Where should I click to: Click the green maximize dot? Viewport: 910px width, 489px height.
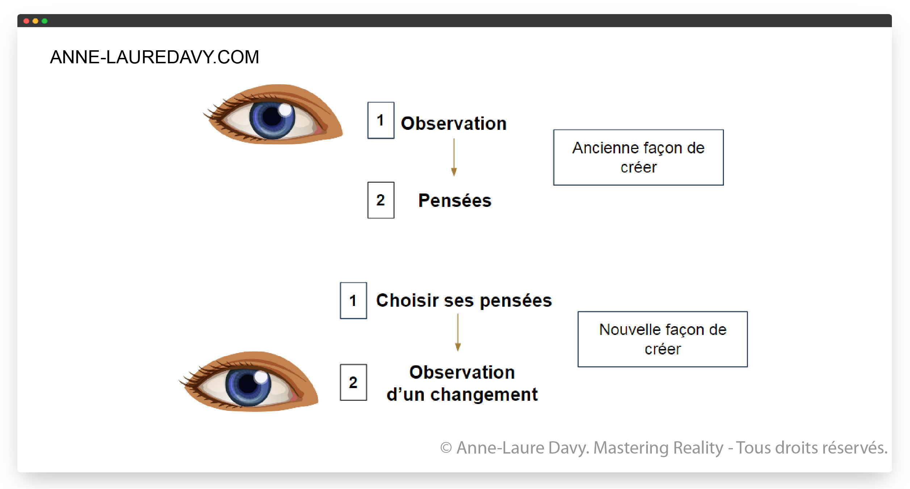[45, 21]
